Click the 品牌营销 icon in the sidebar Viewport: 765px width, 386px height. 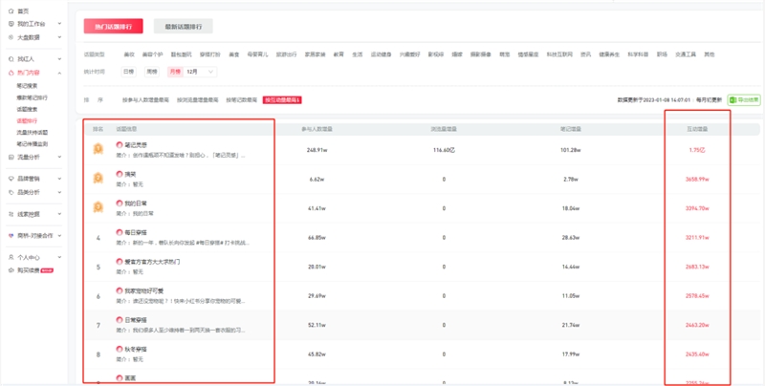(x=11, y=179)
